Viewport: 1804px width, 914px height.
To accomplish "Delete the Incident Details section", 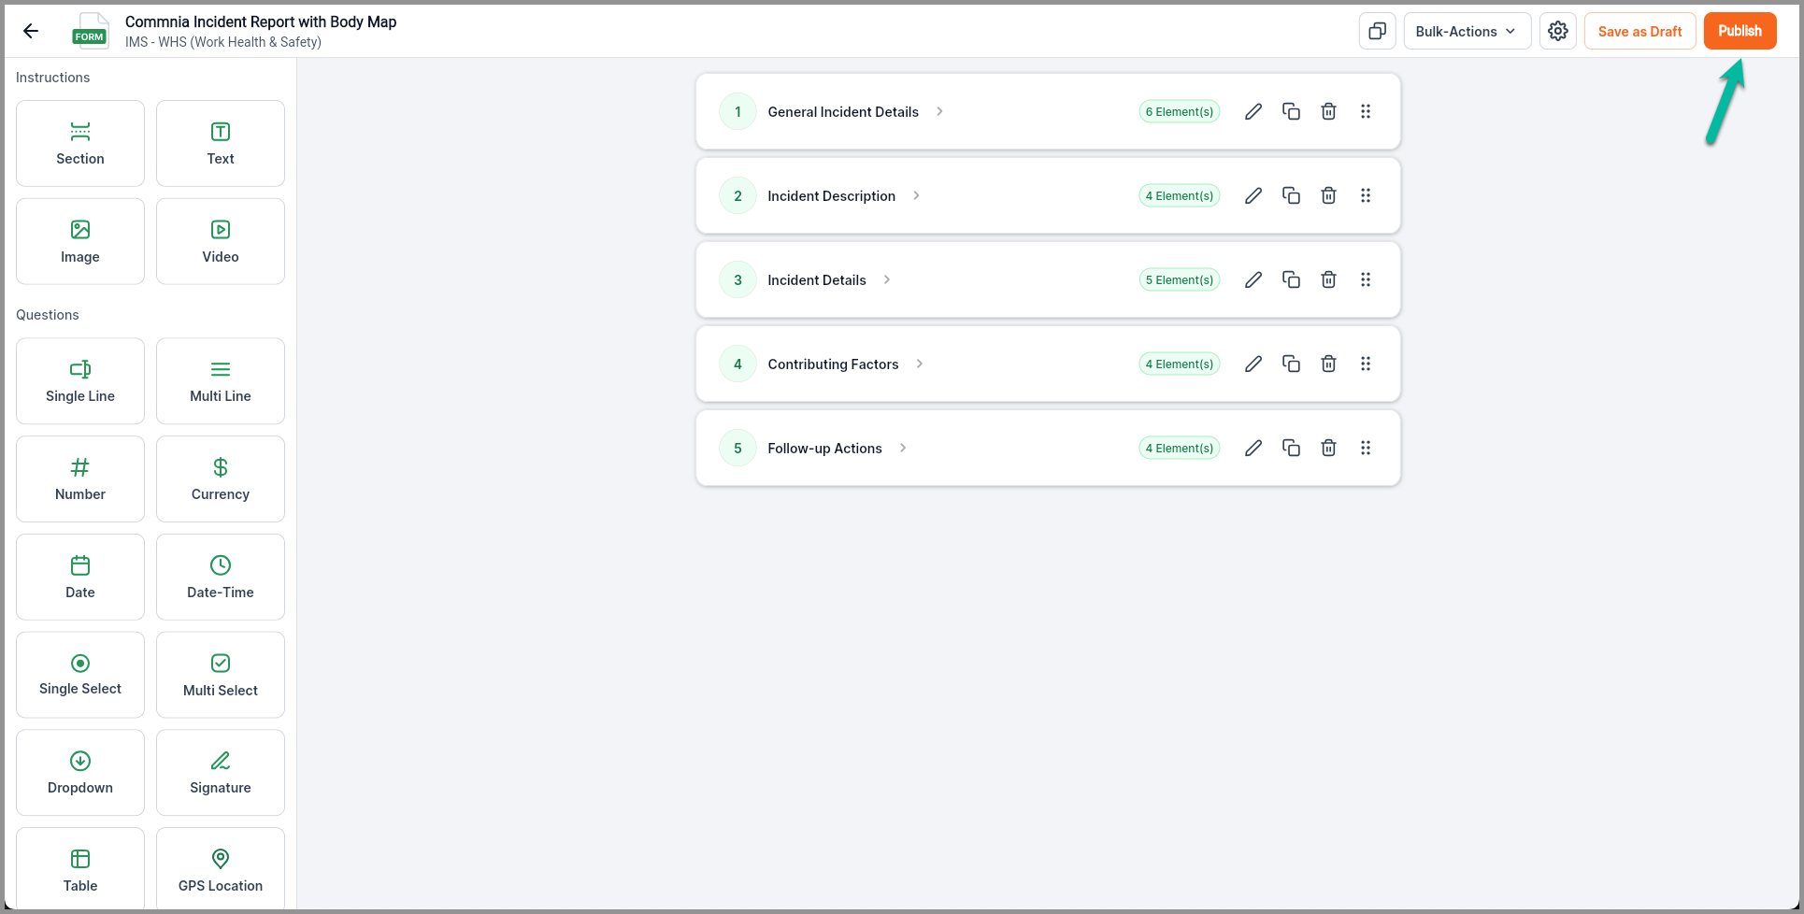I will pos(1328,280).
